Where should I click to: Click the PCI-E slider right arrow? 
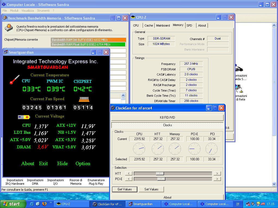(x=217, y=179)
